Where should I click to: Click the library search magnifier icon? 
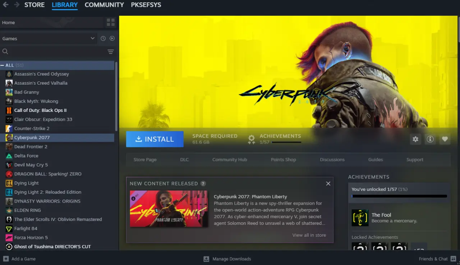click(5, 52)
